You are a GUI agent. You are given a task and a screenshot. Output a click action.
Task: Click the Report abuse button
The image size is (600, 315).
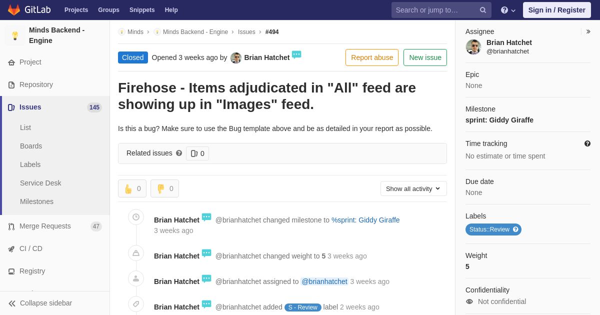click(x=372, y=57)
